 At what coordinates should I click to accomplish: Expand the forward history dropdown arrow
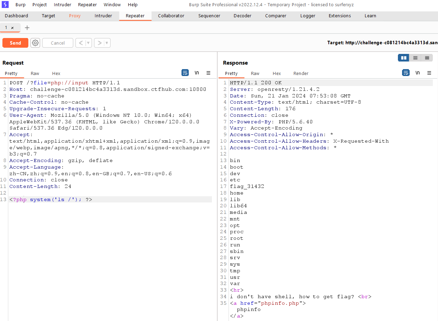point(107,43)
